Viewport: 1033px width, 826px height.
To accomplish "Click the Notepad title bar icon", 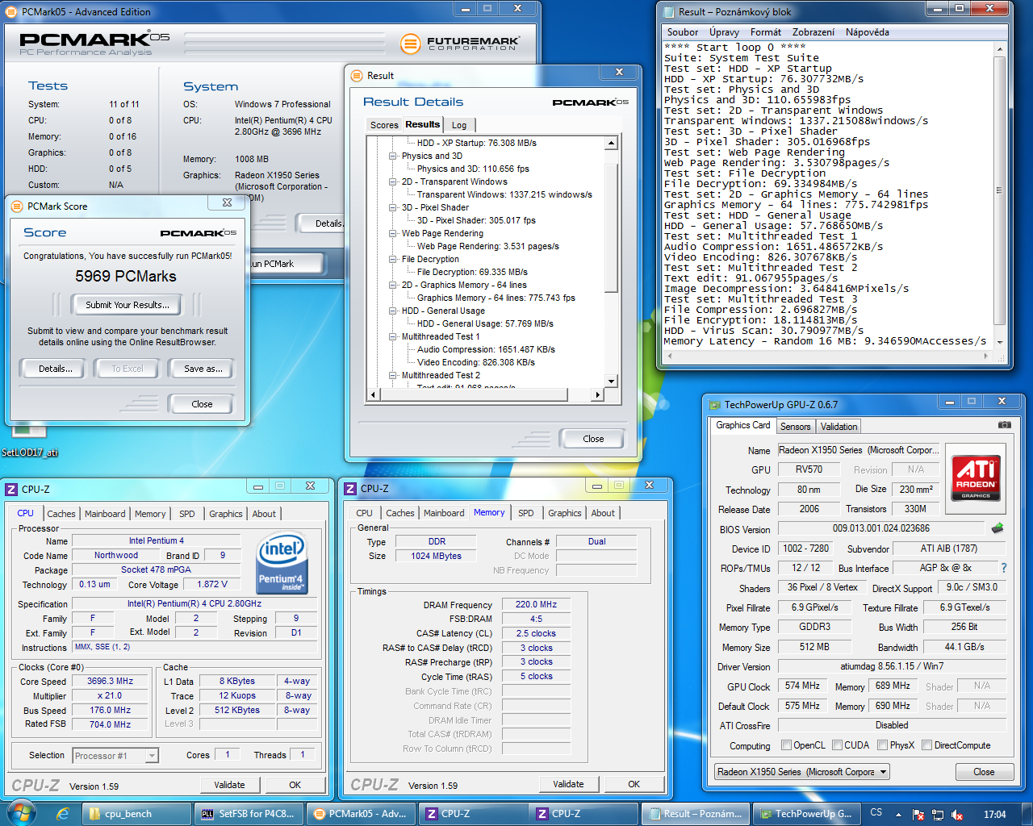I will 669,12.
